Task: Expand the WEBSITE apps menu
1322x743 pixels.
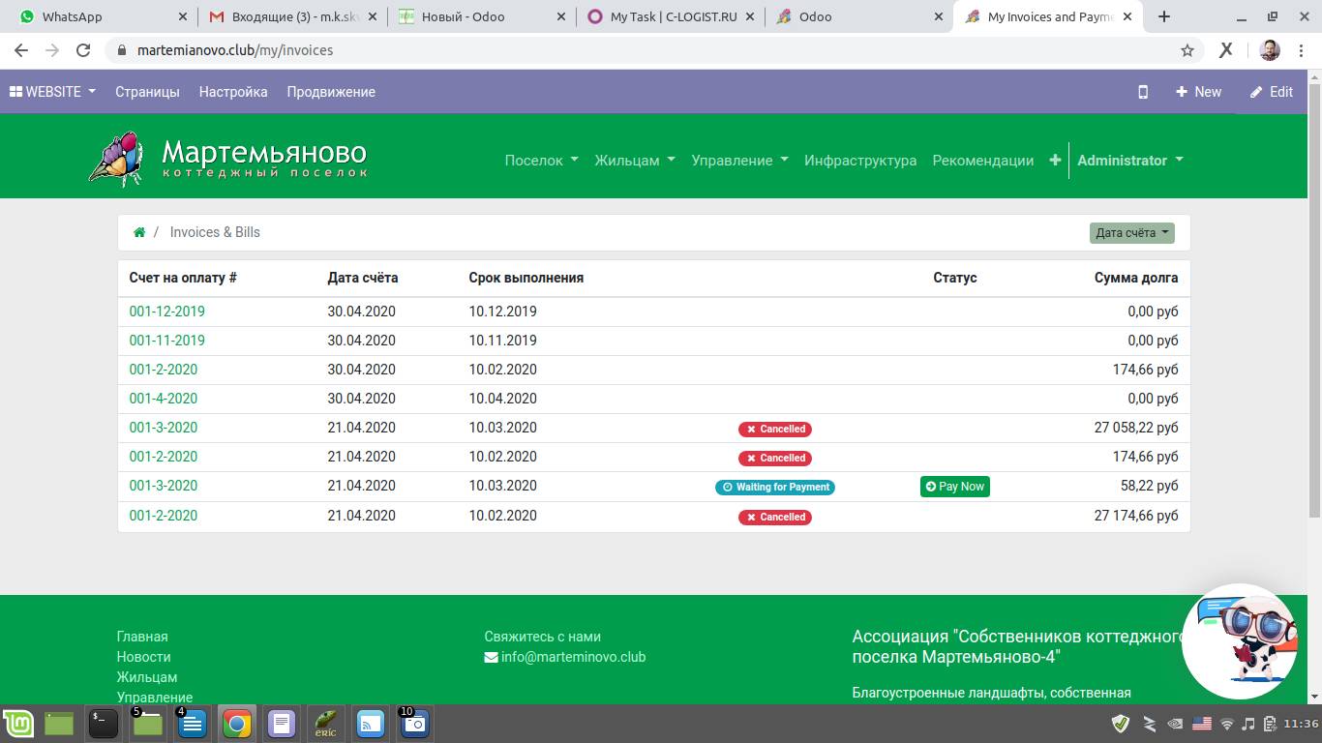Action: (x=53, y=92)
